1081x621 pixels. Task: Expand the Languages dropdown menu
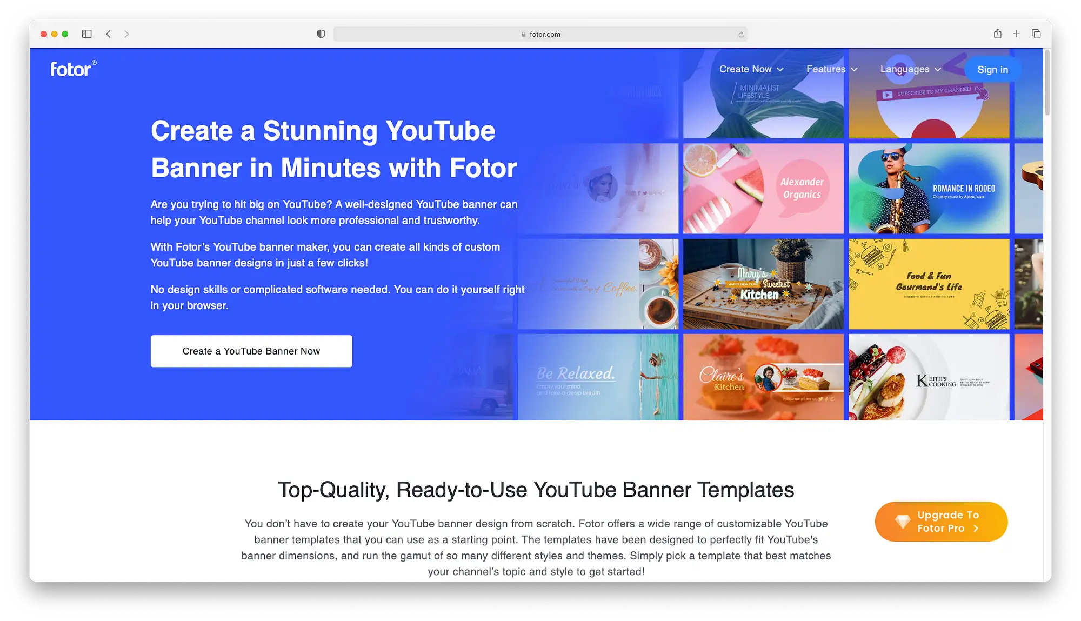pos(910,69)
